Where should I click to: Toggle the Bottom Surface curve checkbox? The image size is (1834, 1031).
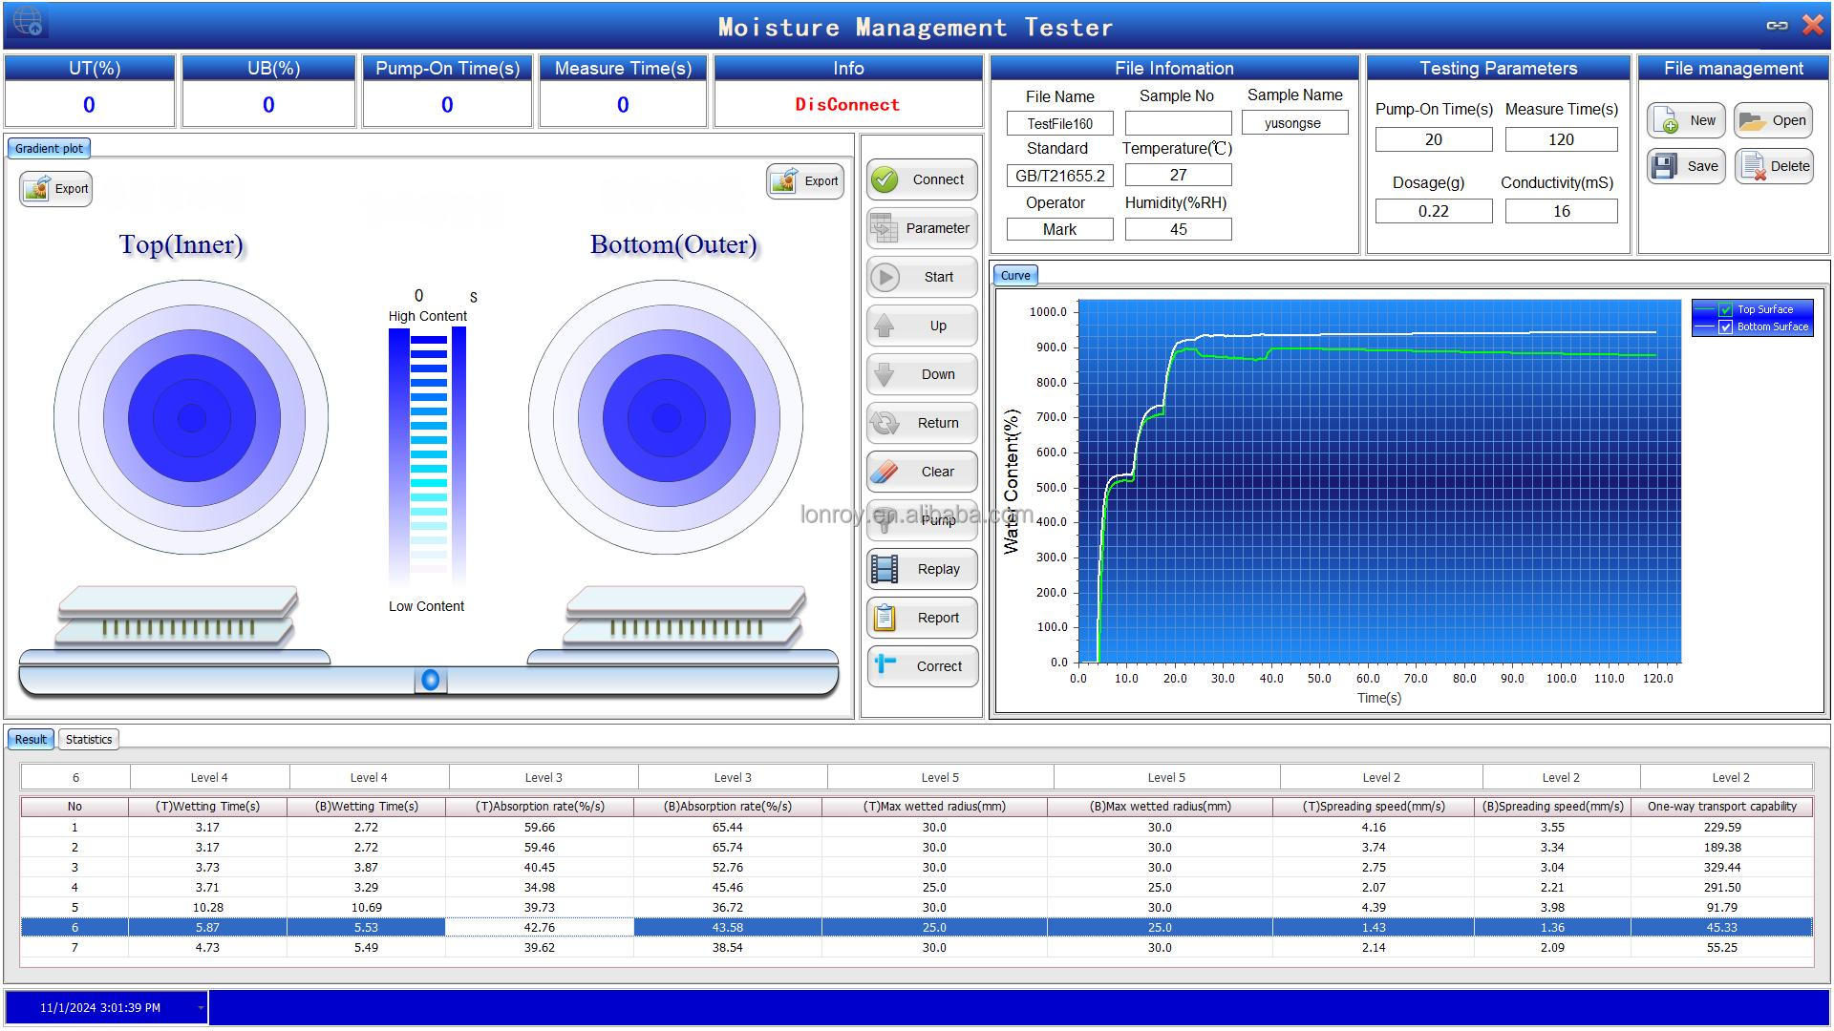click(x=1725, y=326)
